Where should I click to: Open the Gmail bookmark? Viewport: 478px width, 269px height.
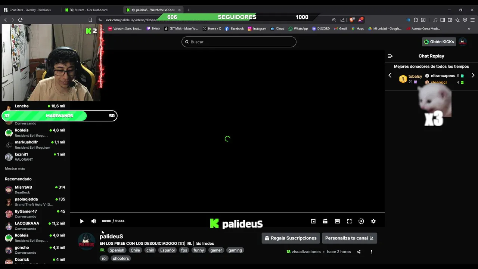pyautogui.click(x=340, y=28)
